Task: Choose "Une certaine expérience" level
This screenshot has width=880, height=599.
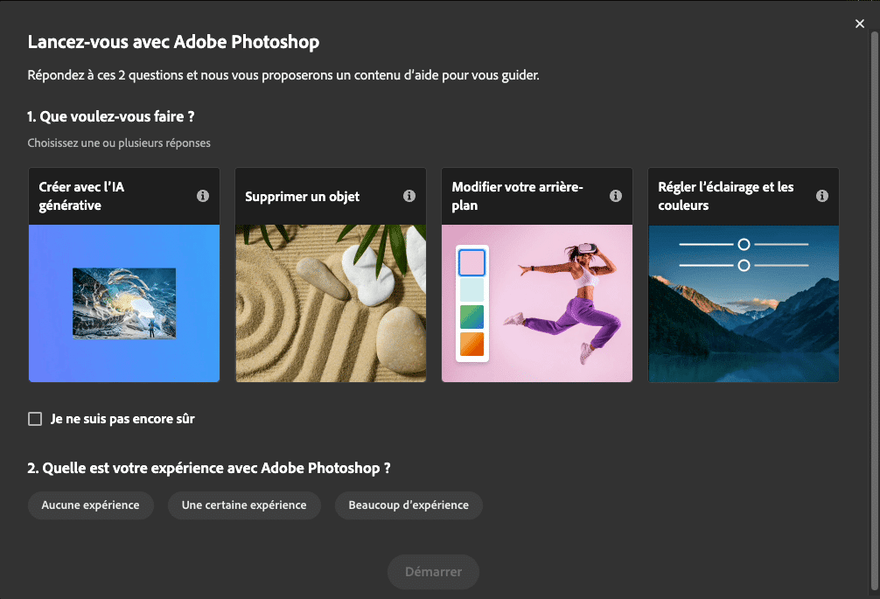Action: click(x=244, y=505)
